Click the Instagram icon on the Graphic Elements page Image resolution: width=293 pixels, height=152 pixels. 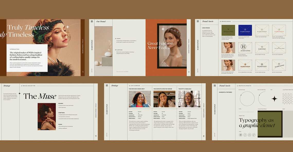(x=241, y=135)
